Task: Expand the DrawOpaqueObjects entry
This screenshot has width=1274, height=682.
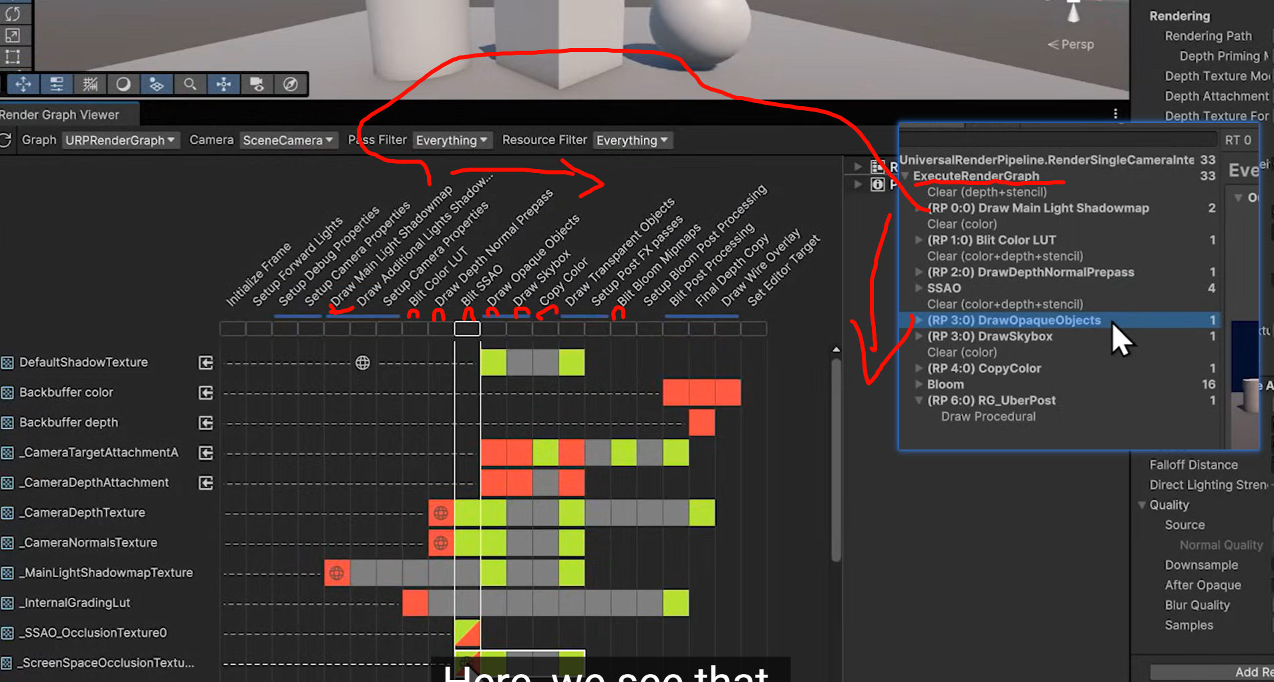Action: (919, 320)
